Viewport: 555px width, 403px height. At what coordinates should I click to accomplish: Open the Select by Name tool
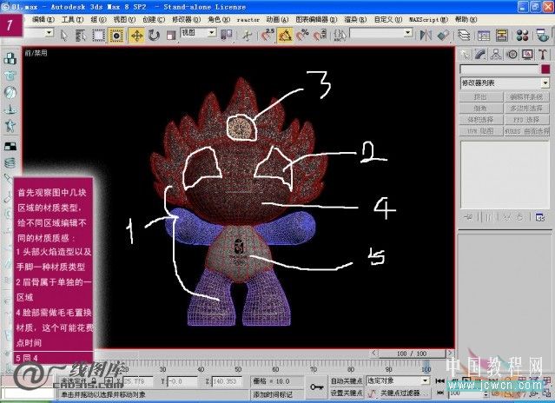tap(81, 35)
